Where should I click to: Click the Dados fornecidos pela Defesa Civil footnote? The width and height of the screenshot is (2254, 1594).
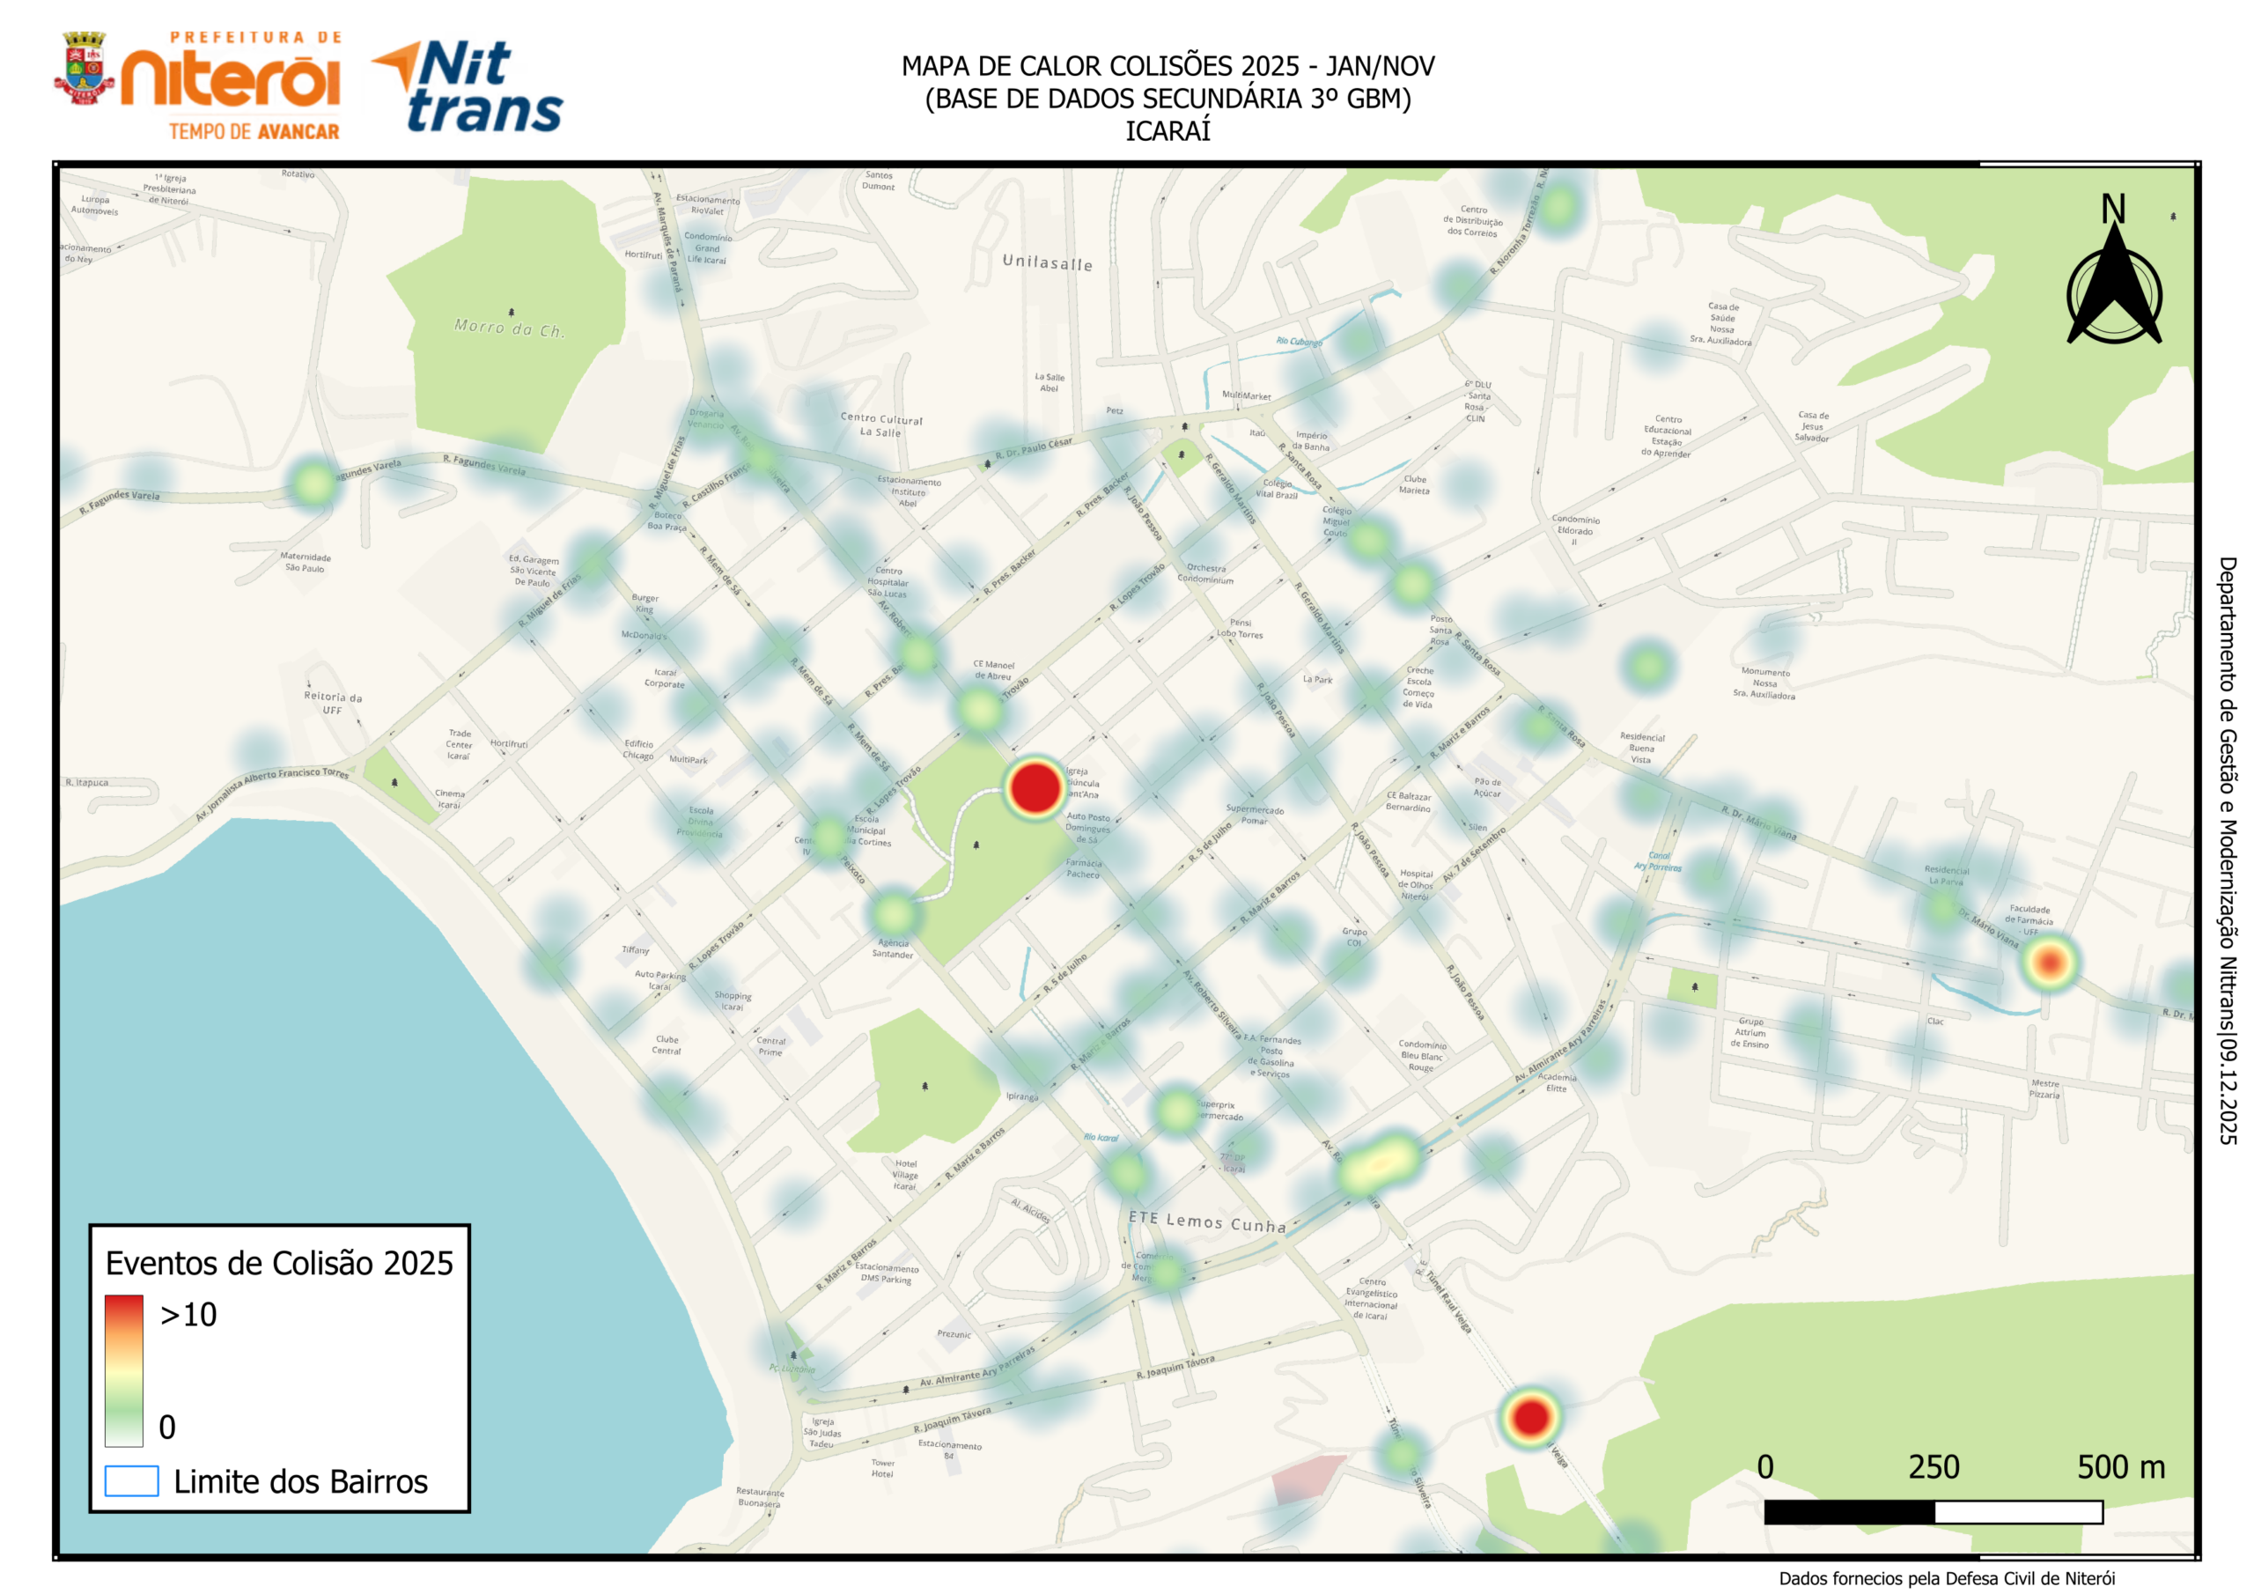tap(1946, 1578)
